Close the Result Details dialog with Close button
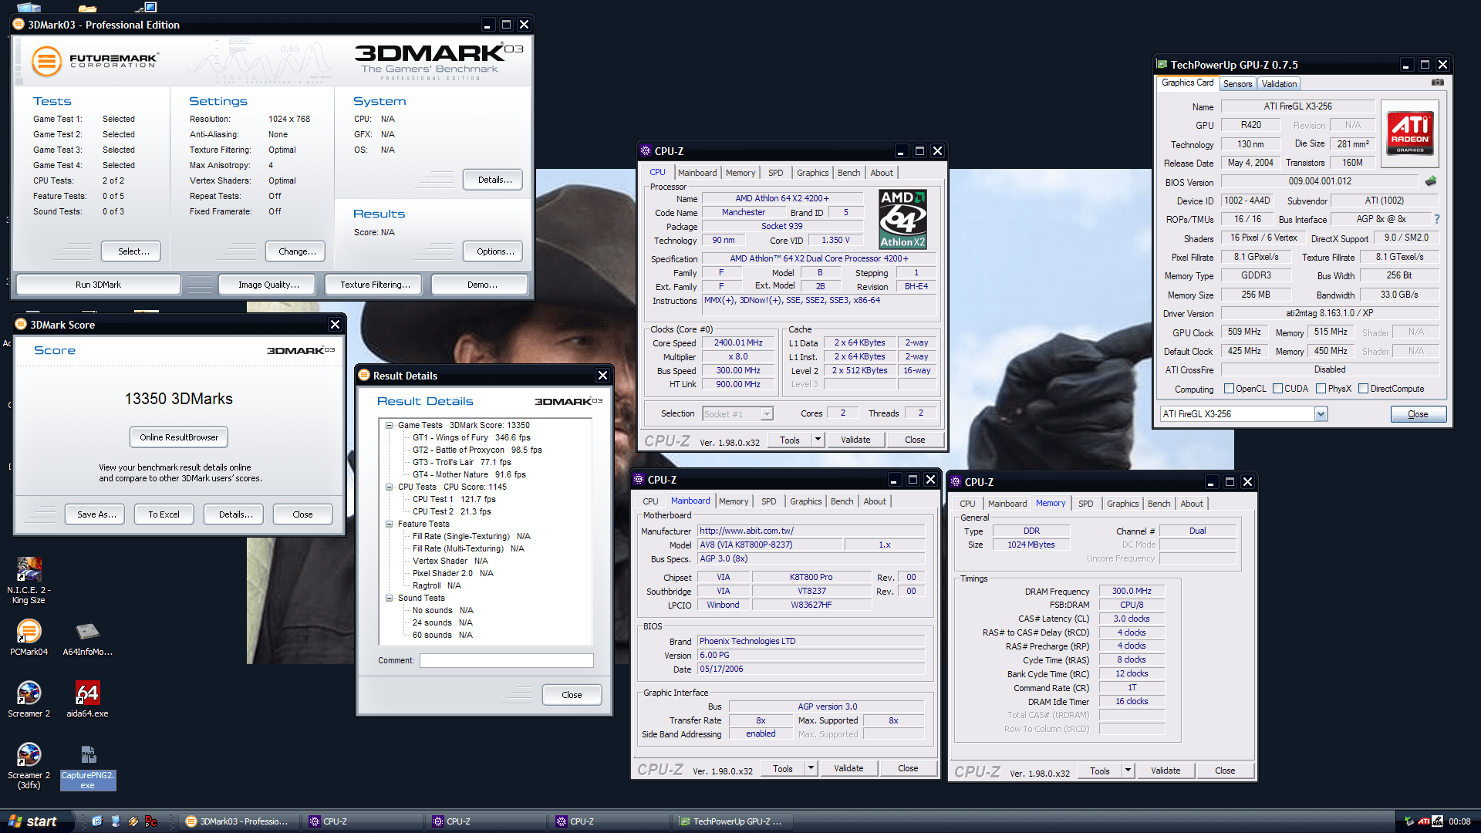Viewport: 1481px width, 833px height. [572, 695]
